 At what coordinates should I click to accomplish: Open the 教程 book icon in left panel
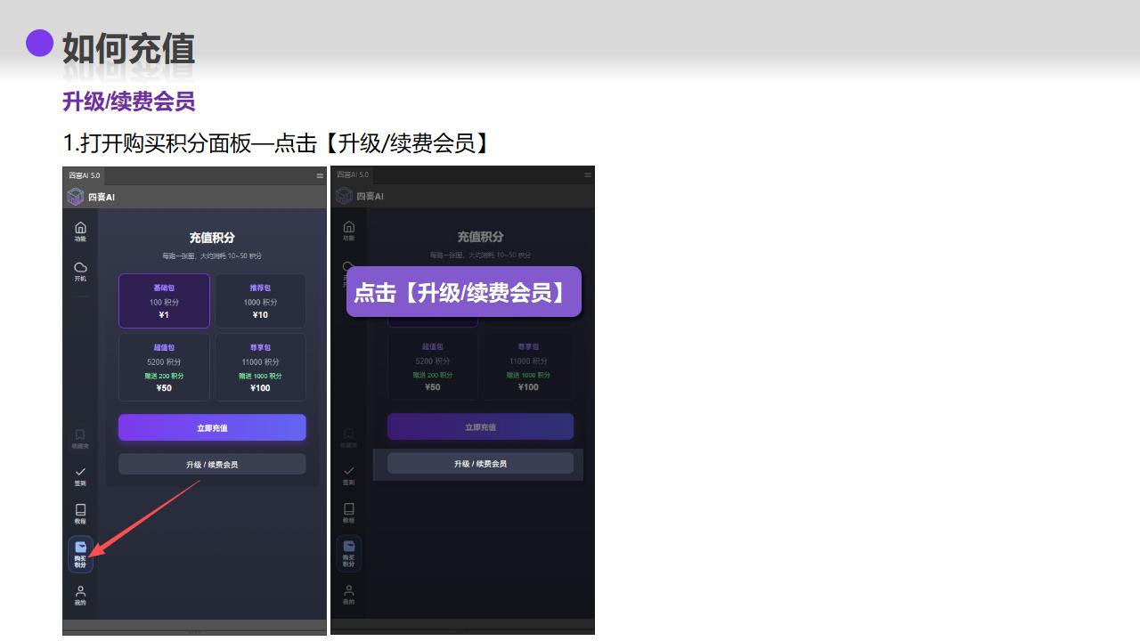point(80,513)
